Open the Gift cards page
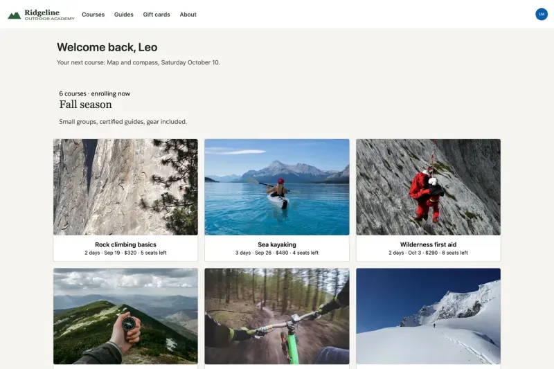The width and height of the screenshot is (554, 369). tap(157, 15)
